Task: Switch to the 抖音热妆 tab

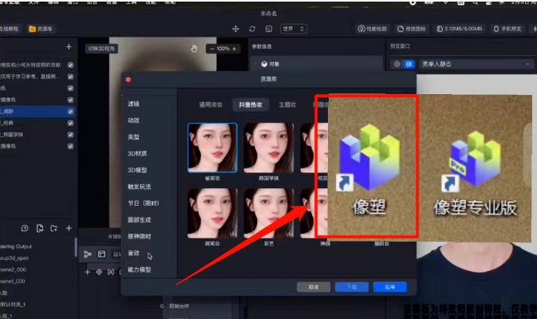Action: tap(251, 104)
